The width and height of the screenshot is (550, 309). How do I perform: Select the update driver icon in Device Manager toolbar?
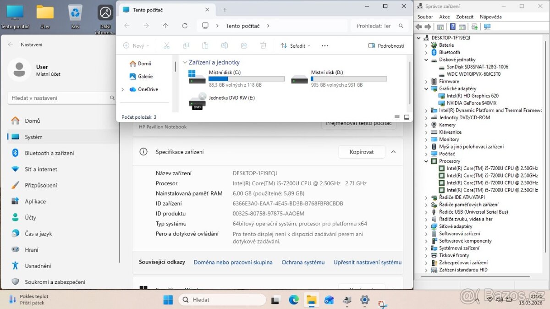[474, 27]
